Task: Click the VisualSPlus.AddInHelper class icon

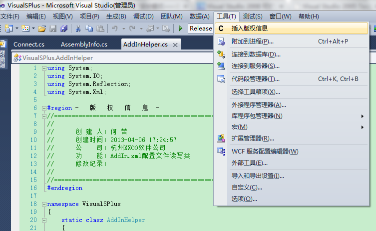Action: tap(17, 57)
